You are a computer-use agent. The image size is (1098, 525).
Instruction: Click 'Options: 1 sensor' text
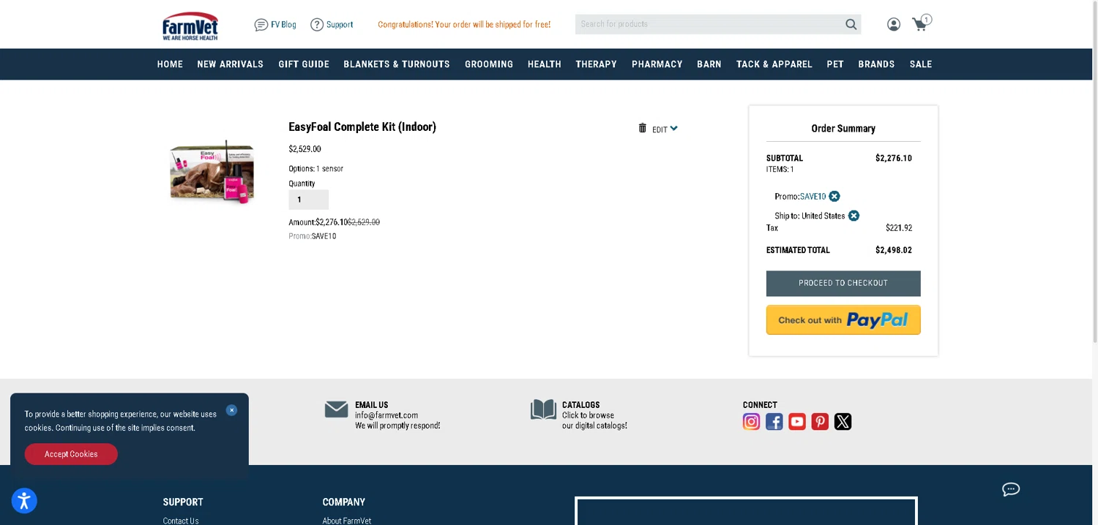[x=316, y=169]
